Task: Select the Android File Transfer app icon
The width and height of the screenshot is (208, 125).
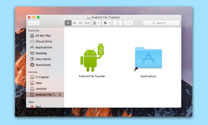Action: click(92, 58)
